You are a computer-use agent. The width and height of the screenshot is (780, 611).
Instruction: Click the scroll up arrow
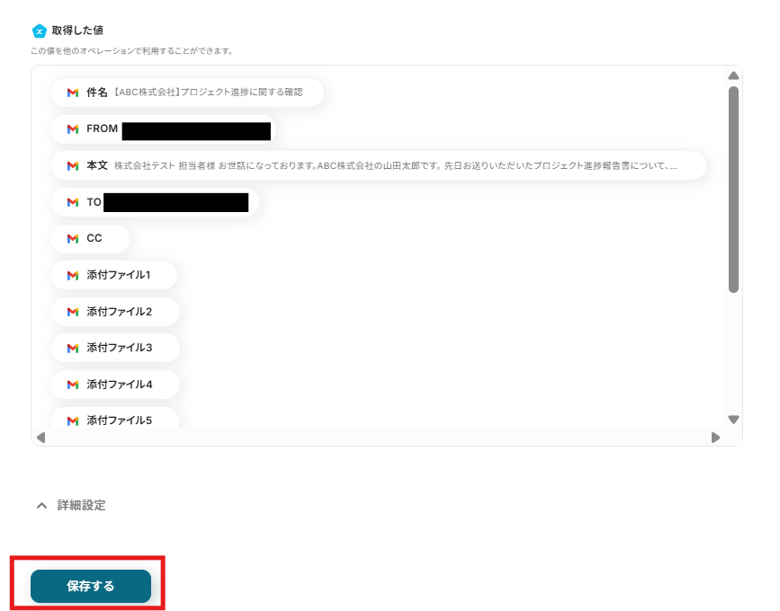tap(733, 75)
